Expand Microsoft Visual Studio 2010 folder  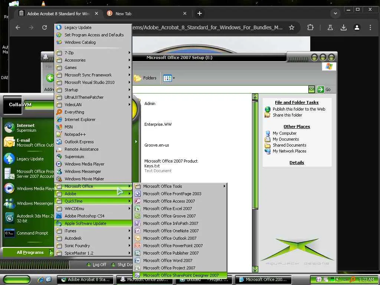click(93, 82)
